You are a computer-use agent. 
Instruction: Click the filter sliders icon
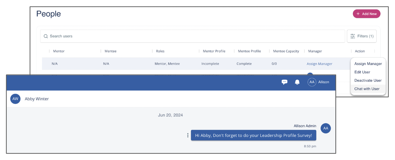coord(353,36)
